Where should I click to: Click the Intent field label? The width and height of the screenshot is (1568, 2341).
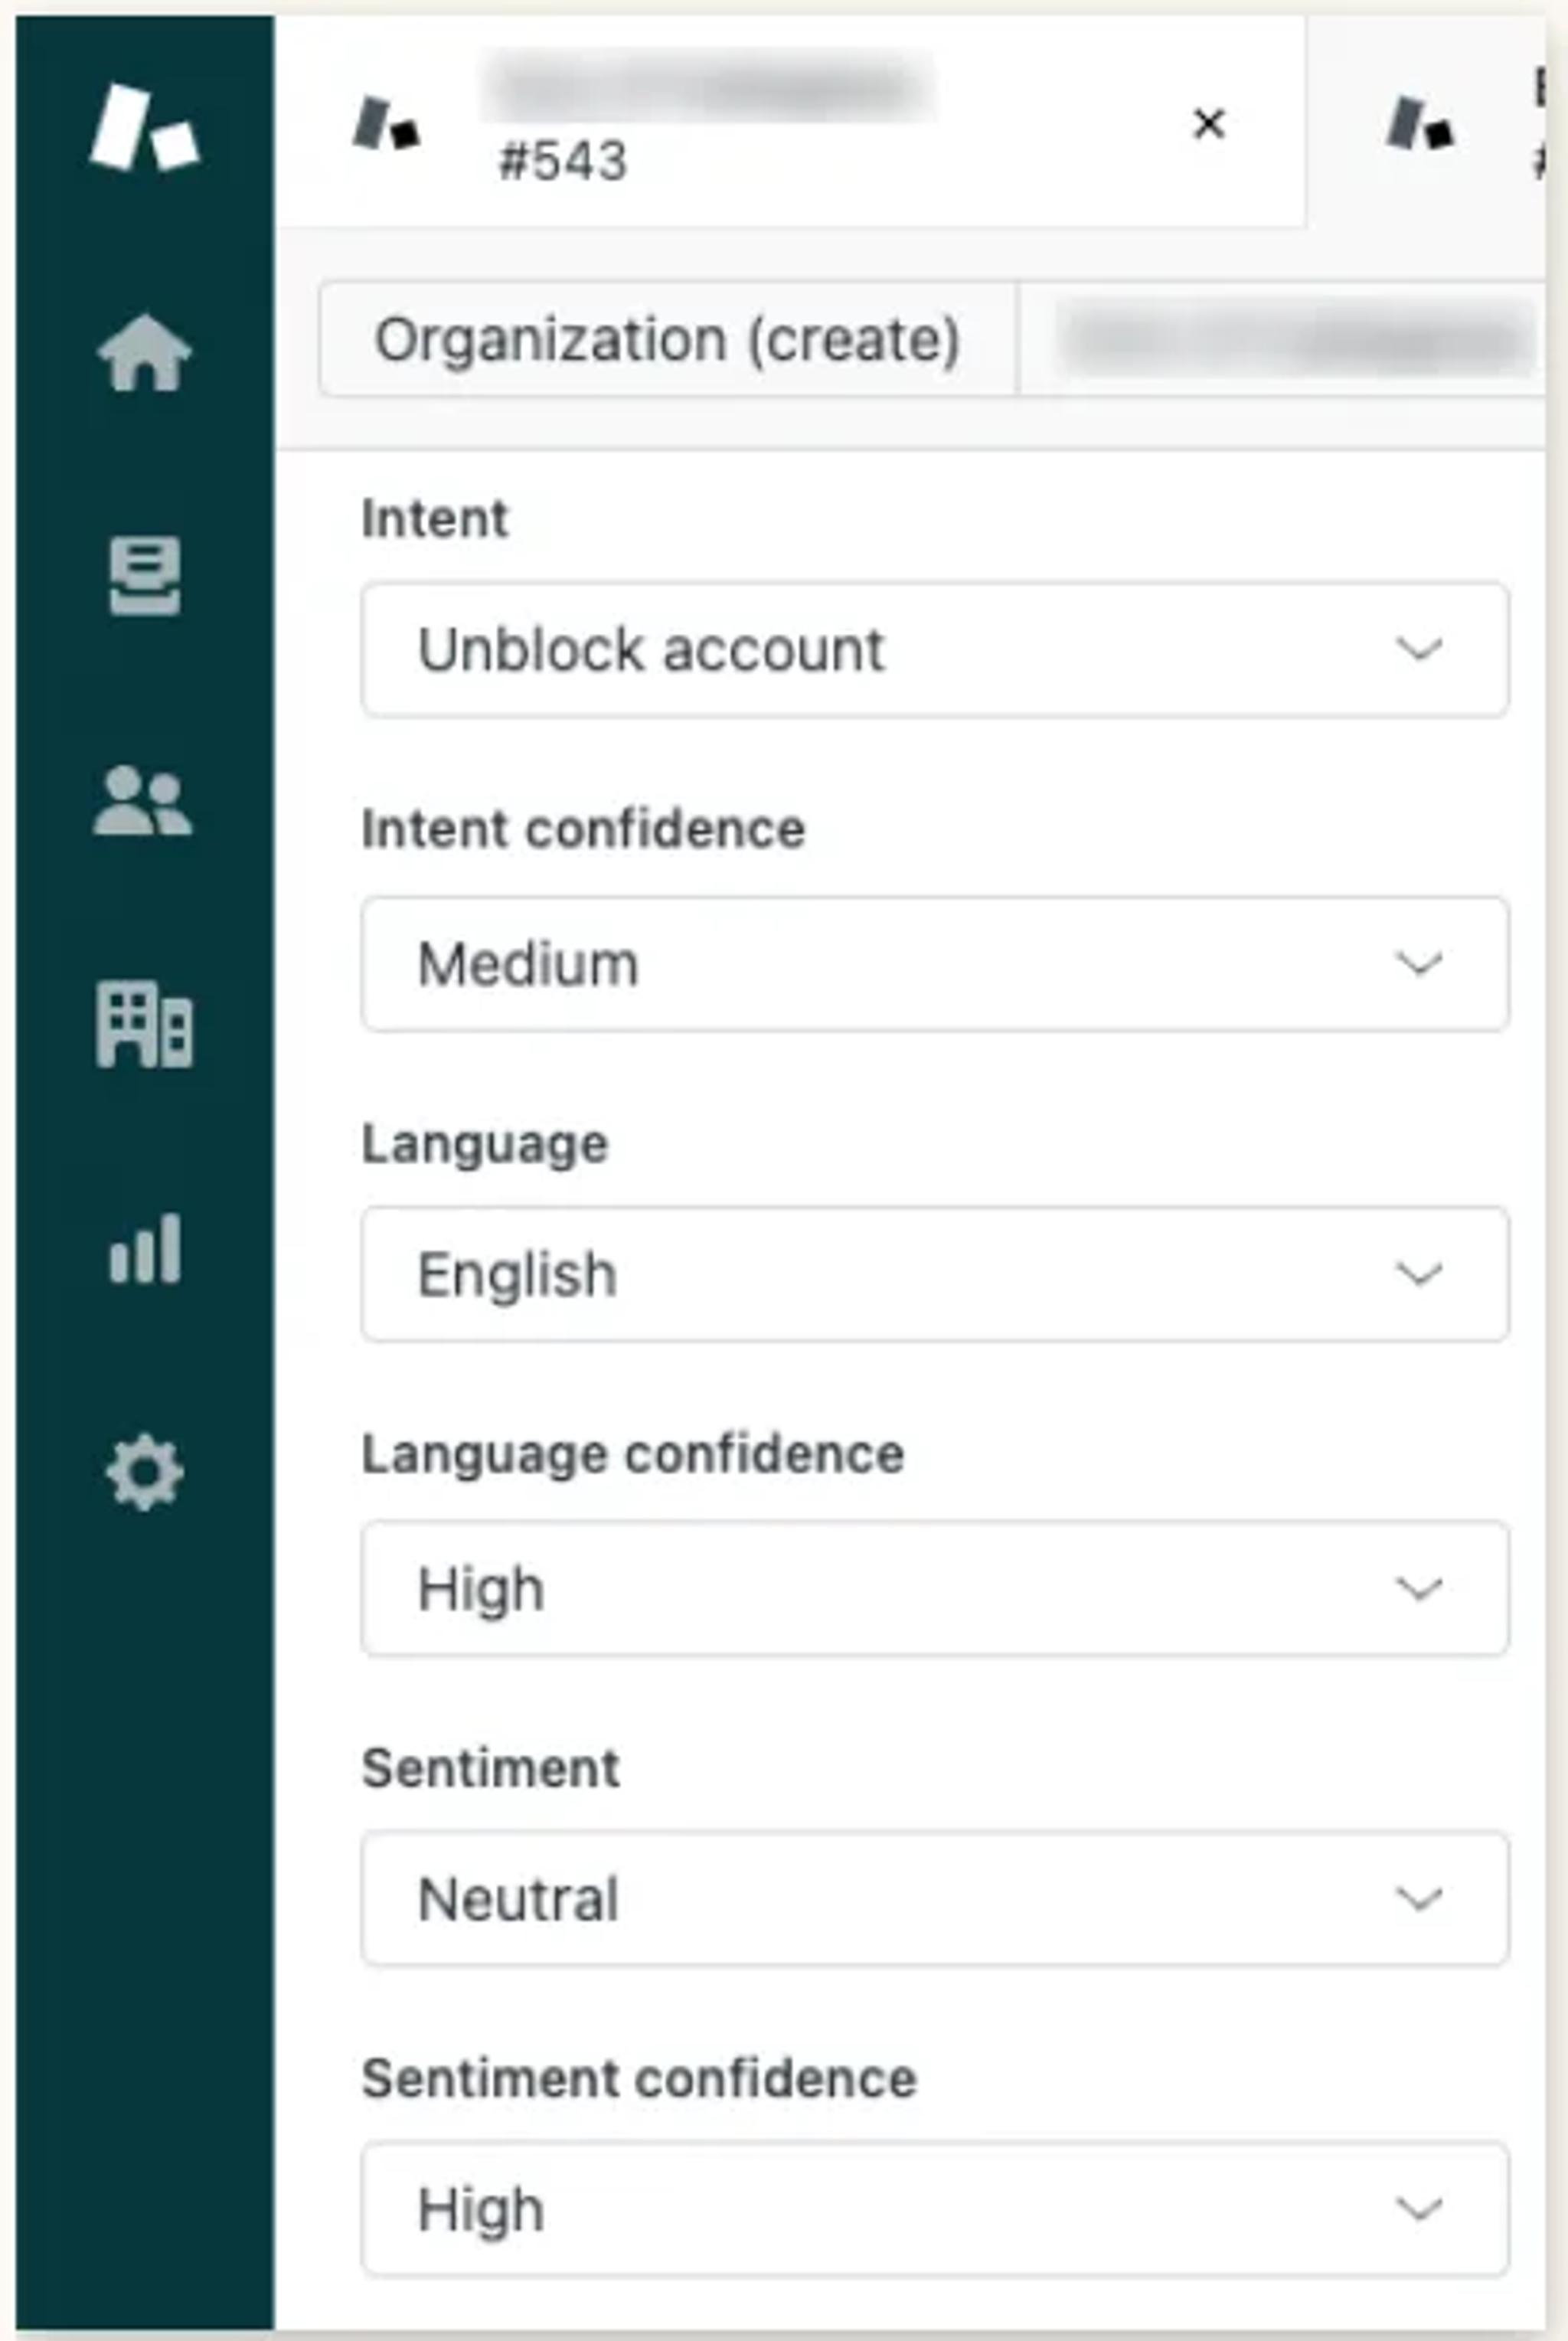(x=435, y=518)
